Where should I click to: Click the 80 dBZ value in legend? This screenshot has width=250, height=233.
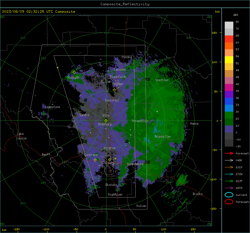(x=237, y=22)
